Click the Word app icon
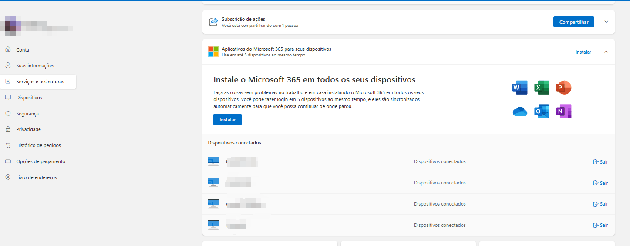 pyautogui.click(x=520, y=88)
